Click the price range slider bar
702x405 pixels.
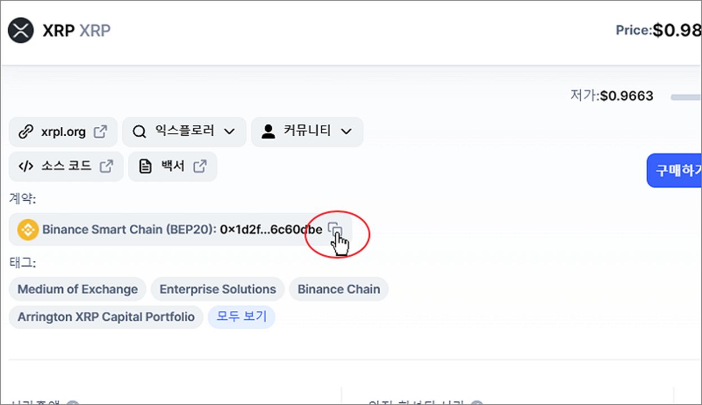click(x=686, y=97)
